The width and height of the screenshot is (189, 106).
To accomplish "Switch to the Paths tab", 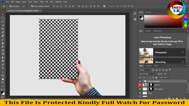I will pyautogui.click(x=156, y=66).
